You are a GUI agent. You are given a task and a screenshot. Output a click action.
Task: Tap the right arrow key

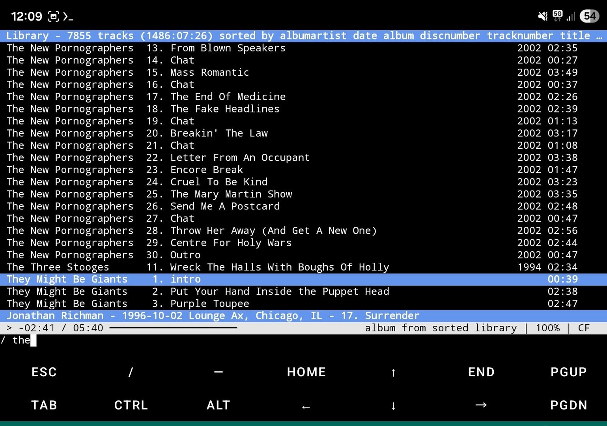tap(481, 405)
